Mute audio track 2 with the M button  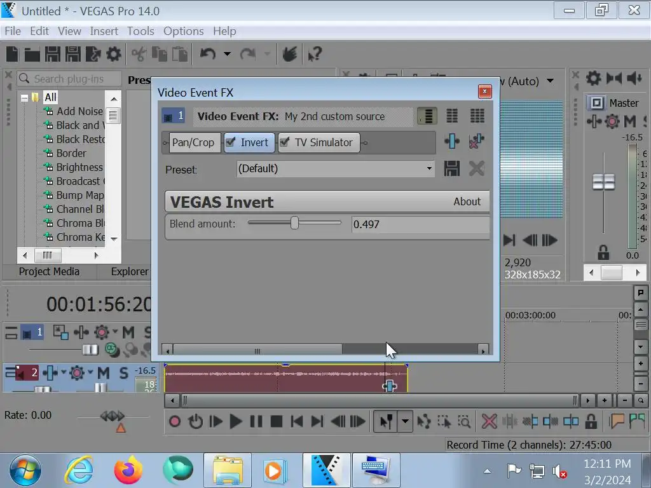104,372
